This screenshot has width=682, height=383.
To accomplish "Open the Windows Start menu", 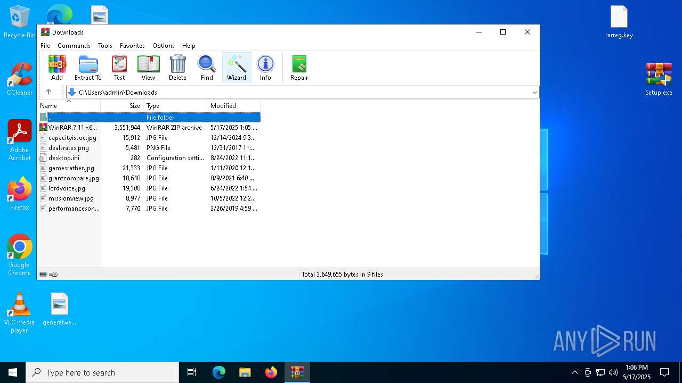I will [13, 372].
